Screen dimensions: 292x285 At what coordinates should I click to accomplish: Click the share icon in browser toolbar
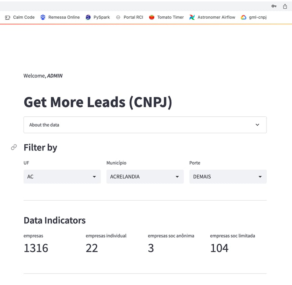point(285,6)
